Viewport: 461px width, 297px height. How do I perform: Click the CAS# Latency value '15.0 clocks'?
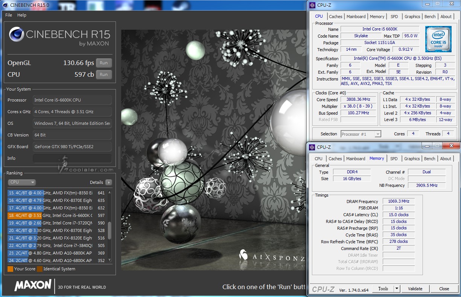399,215
